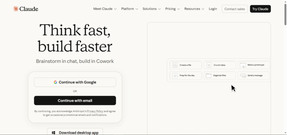This screenshot has height=135, width=287.
Task: Expand the Platform chevron
Action: [137, 9]
